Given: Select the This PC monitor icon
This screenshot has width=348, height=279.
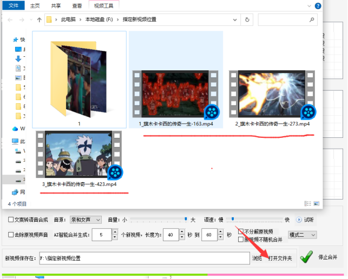Looking at the screenshot, I should click(x=15, y=141).
